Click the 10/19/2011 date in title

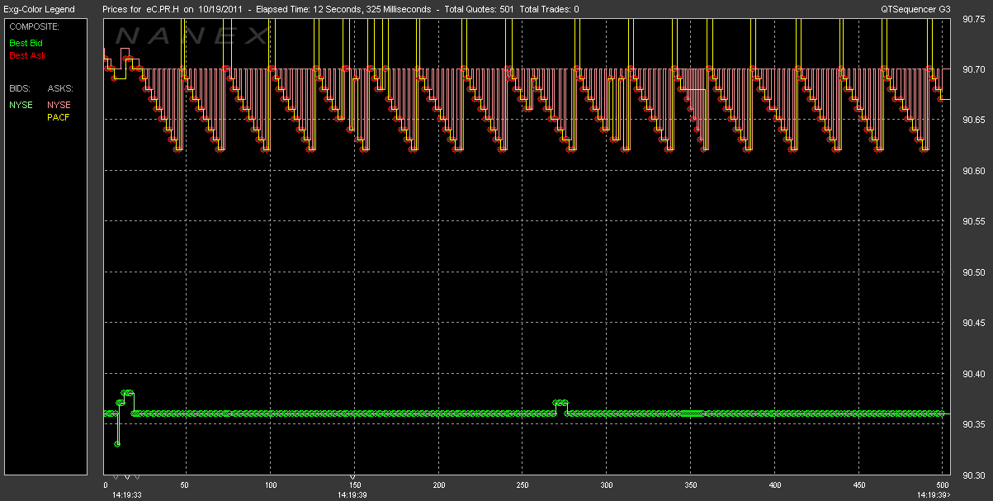tap(222, 9)
